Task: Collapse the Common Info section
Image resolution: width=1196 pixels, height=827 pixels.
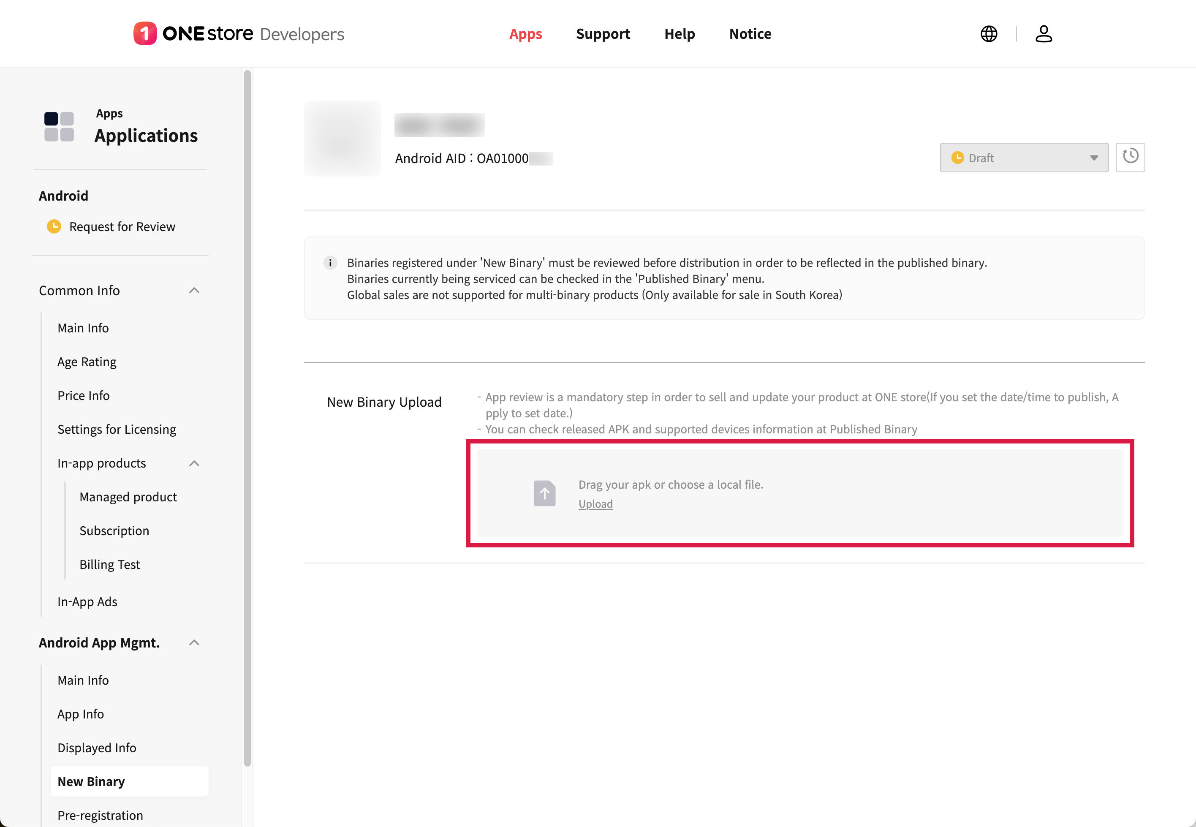Action: tap(194, 291)
